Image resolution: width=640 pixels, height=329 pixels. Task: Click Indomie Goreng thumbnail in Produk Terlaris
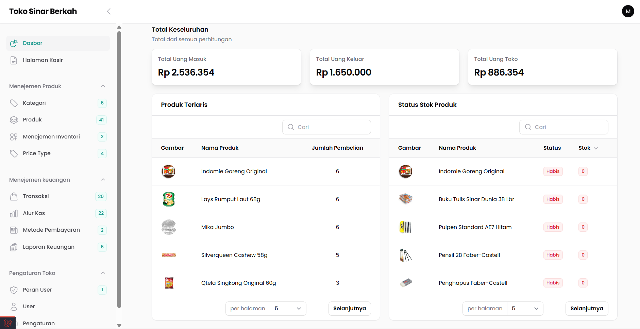click(x=168, y=171)
